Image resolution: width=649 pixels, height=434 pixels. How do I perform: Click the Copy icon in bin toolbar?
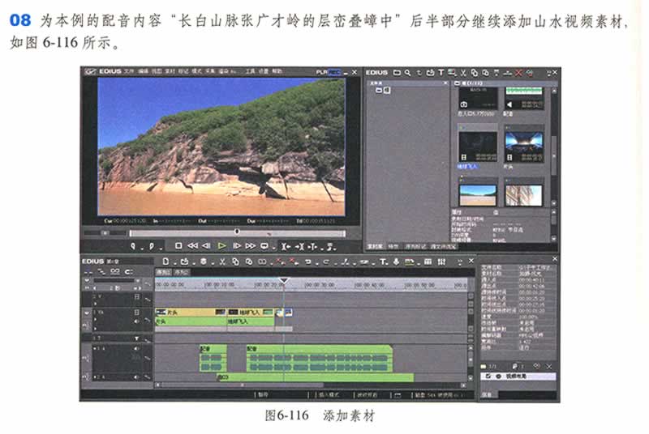pos(475,73)
